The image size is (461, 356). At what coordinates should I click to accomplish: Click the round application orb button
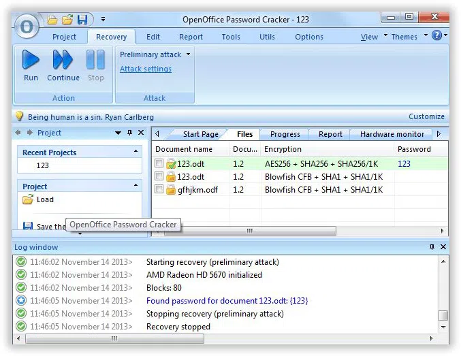click(x=27, y=27)
